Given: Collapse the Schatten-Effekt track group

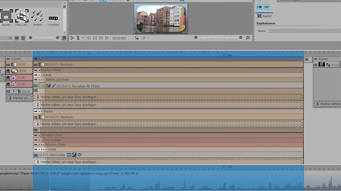Looking at the screenshot, I should (36, 135).
